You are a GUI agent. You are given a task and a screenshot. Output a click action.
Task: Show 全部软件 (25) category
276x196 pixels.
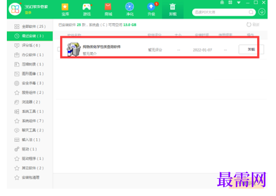pos(29,26)
